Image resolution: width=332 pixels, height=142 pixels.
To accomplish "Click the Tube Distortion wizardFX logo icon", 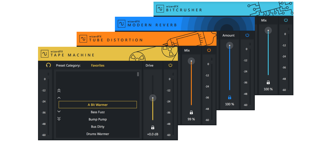I will [x=83, y=39].
